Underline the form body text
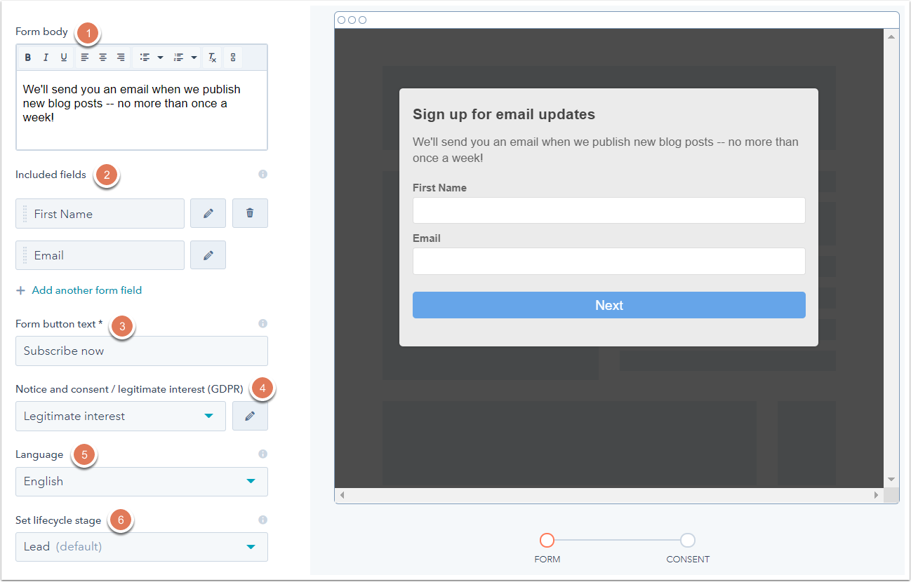The image size is (911, 582). tap(63, 57)
